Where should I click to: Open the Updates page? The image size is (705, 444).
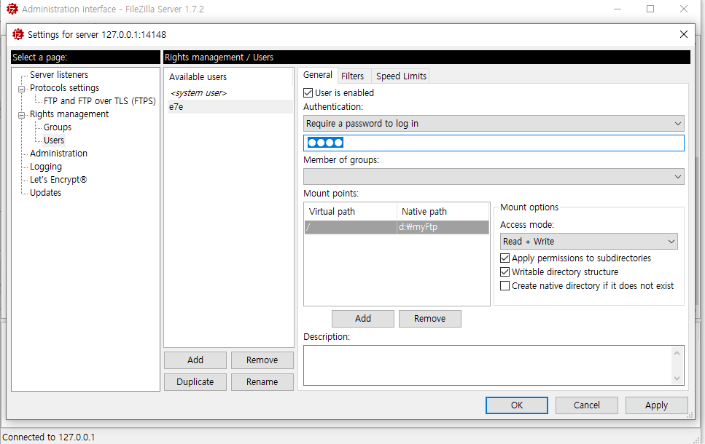pyautogui.click(x=45, y=193)
